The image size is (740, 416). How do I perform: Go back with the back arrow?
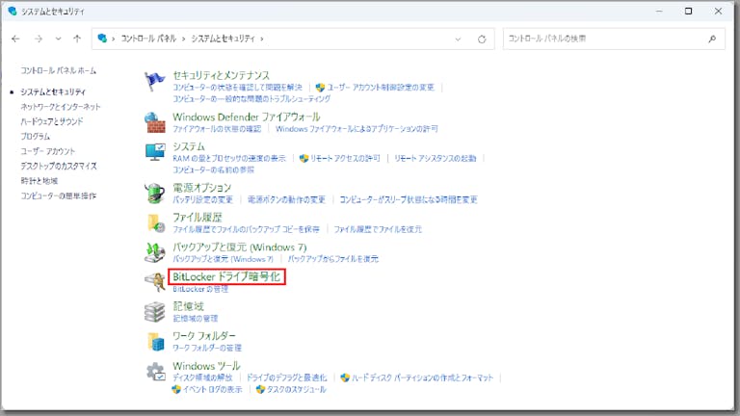pos(15,39)
